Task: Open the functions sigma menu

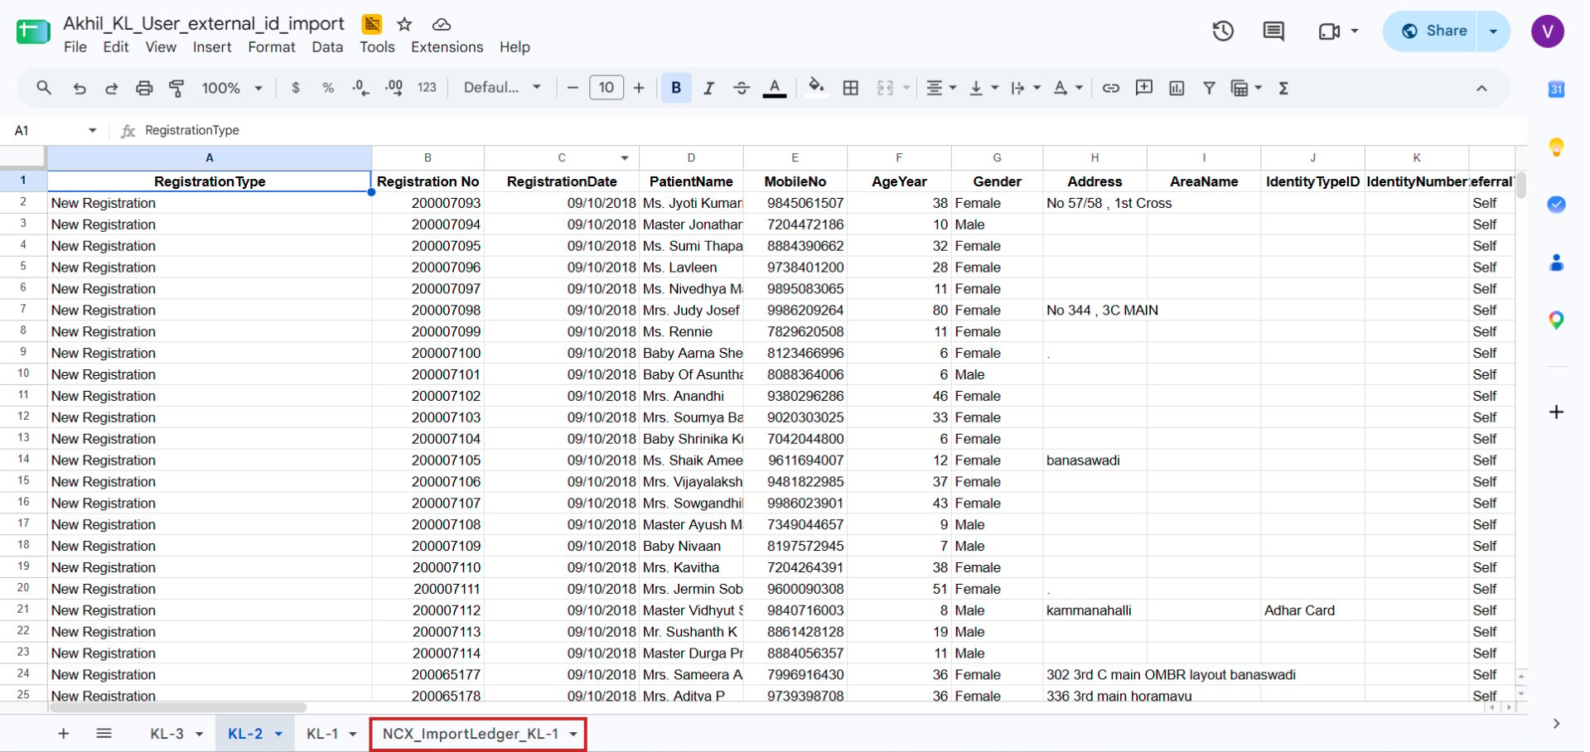Action: [1283, 88]
